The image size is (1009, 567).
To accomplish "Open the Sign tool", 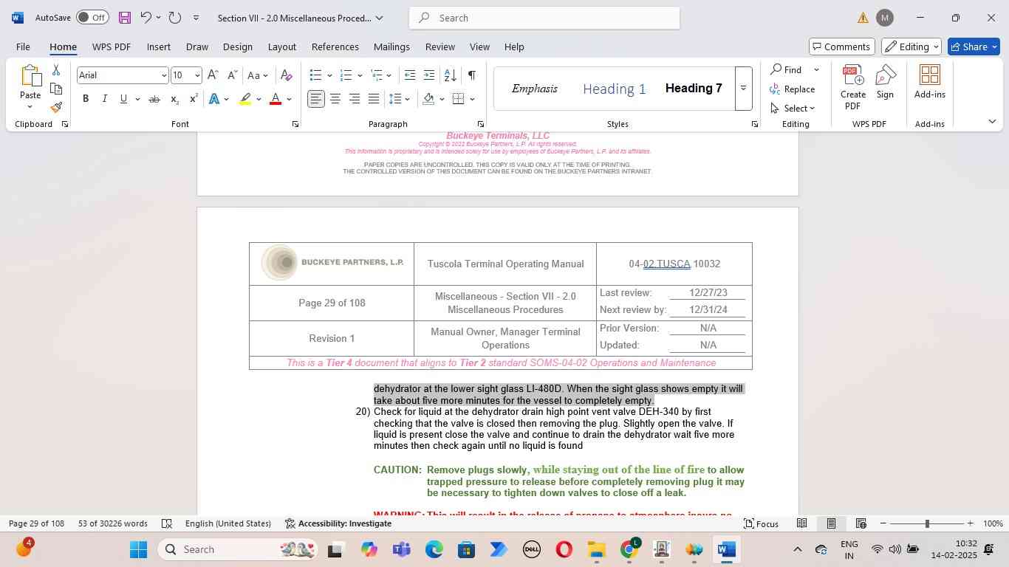I will [885, 82].
